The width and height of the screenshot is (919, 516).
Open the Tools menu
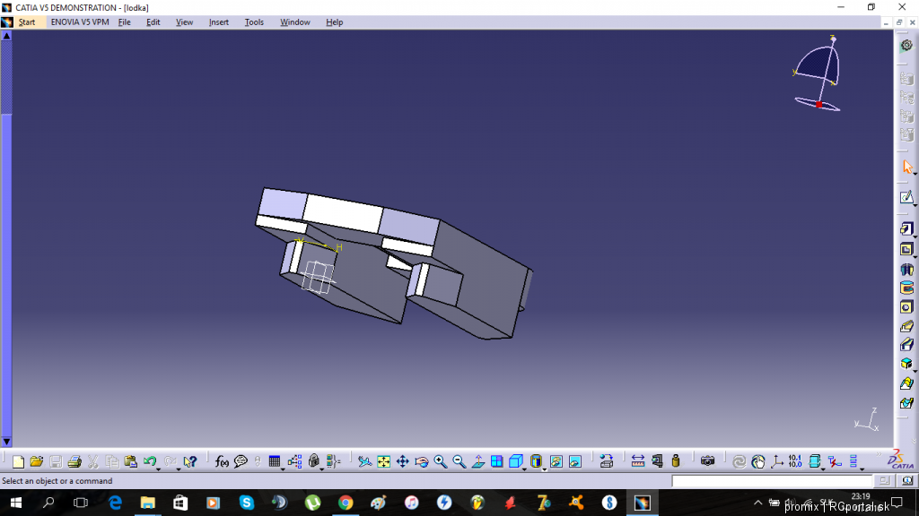pos(254,22)
